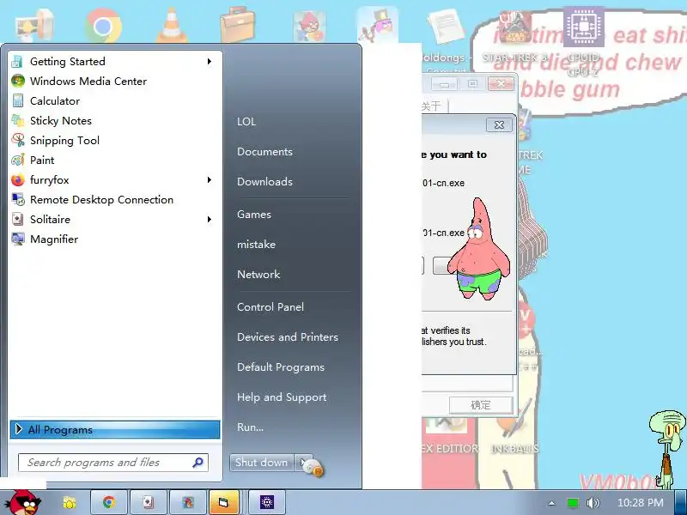This screenshot has width=687, height=515.
Task: Open the clock showing 10:28 PM
Action: pyautogui.click(x=640, y=503)
